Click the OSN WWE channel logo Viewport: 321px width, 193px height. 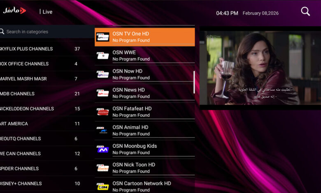coord(102,55)
